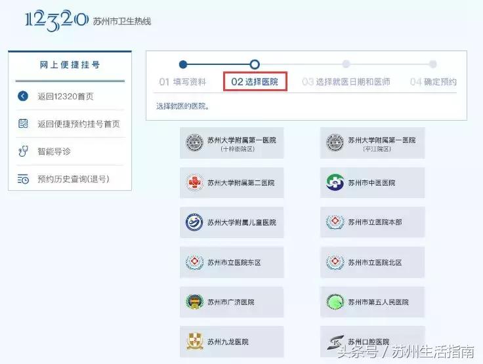Click the calendar icon beside 返回便捷预约挂号首页
The width and height of the screenshot is (483, 364).
(x=23, y=123)
